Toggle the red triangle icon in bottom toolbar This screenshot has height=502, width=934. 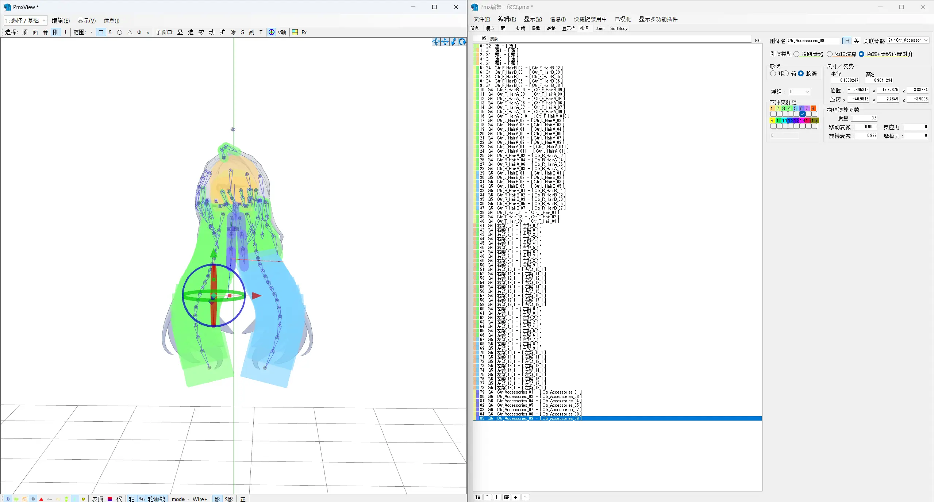tap(41, 499)
